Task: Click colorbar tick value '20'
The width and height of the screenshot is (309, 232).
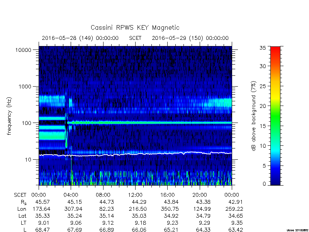Action: [263, 106]
